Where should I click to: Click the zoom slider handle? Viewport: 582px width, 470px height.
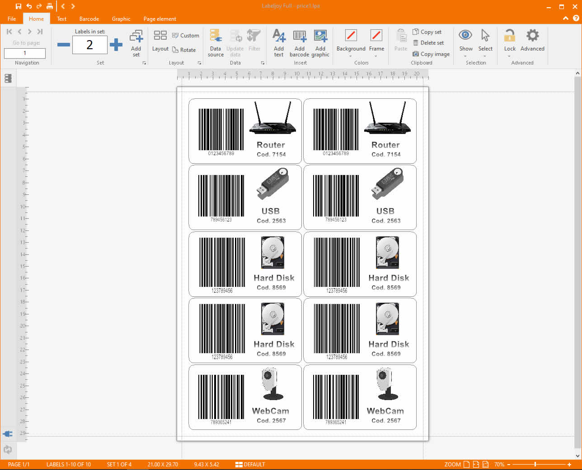[x=535, y=465]
